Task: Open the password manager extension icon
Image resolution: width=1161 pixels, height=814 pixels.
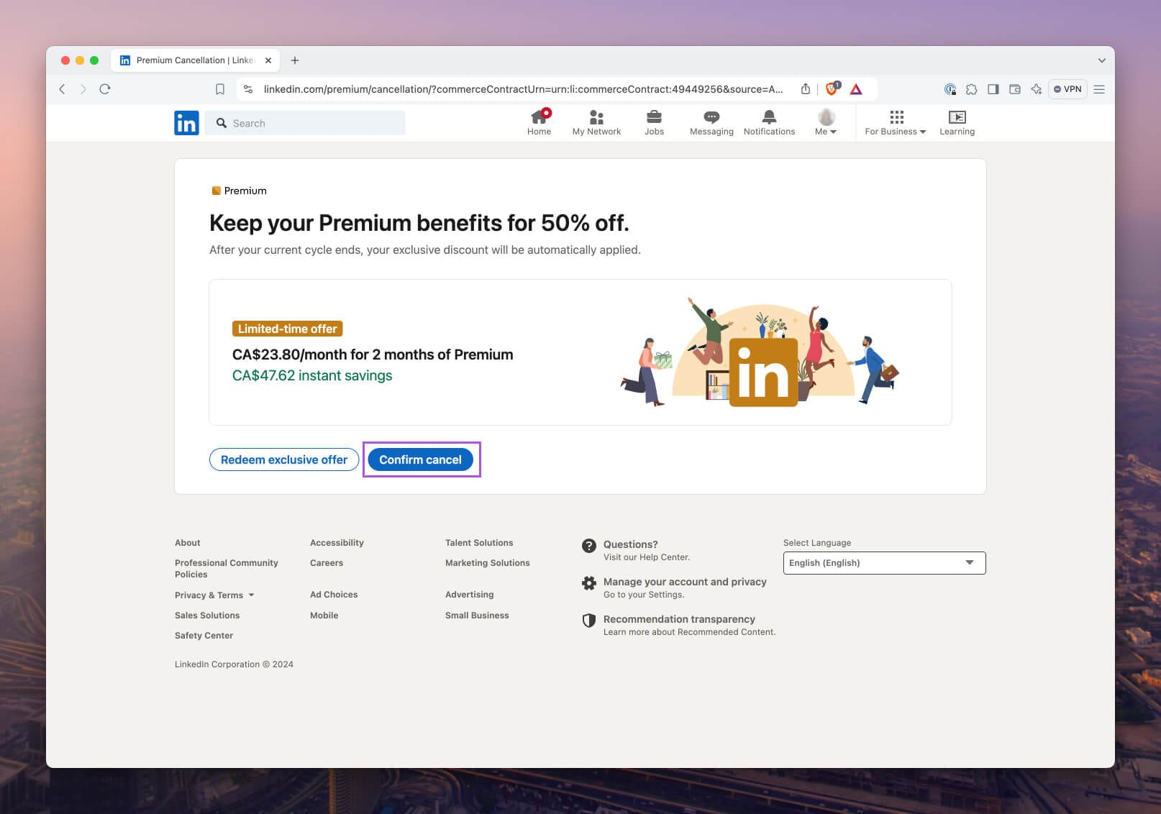Action: point(950,89)
